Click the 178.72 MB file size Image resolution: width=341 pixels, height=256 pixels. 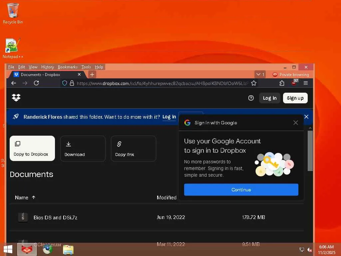[x=253, y=217]
